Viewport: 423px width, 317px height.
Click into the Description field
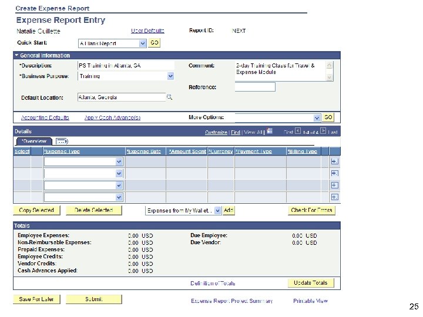[126, 66]
